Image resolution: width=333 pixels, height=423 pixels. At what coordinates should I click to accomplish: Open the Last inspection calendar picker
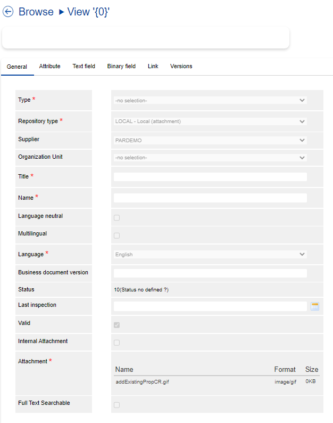(315, 306)
